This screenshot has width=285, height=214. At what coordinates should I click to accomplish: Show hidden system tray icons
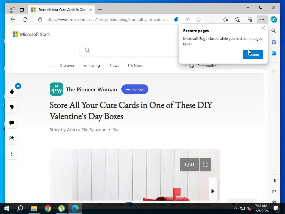pyautogui.click(x=235, y=208)
